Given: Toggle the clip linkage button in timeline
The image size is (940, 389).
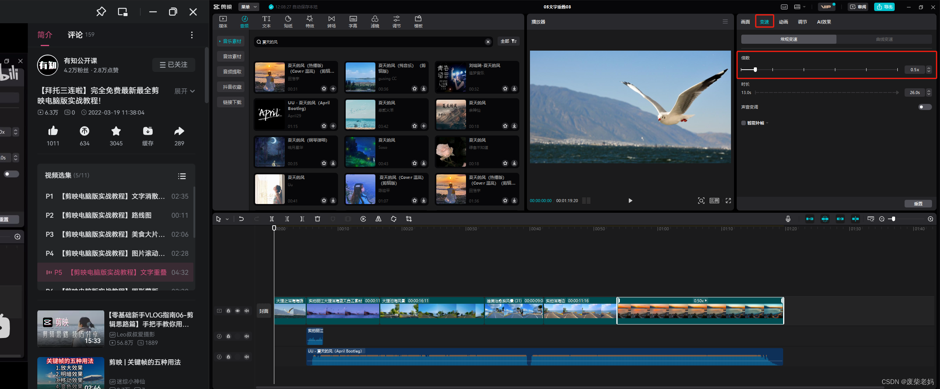Looking at the screenshot, I should [840, 219].
